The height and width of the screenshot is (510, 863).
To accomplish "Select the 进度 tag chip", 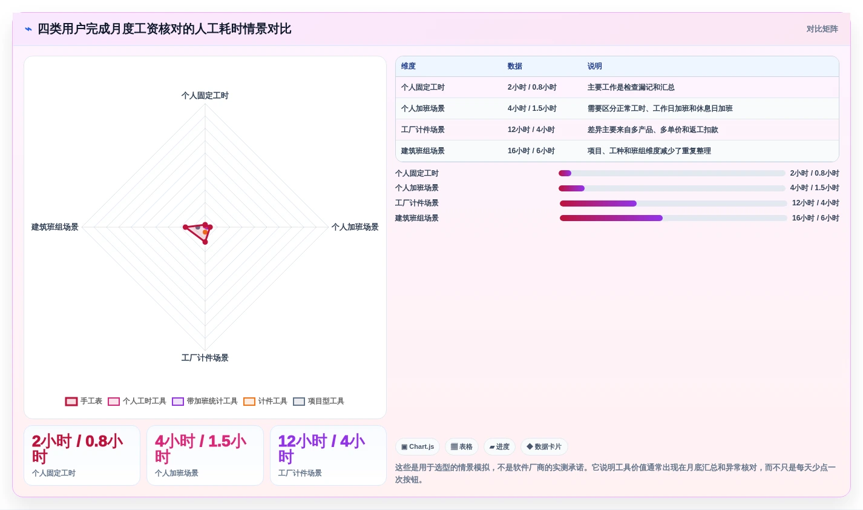I will (499, 447).
